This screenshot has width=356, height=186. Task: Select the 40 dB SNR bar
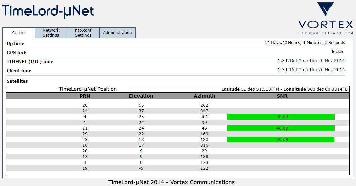281,128
